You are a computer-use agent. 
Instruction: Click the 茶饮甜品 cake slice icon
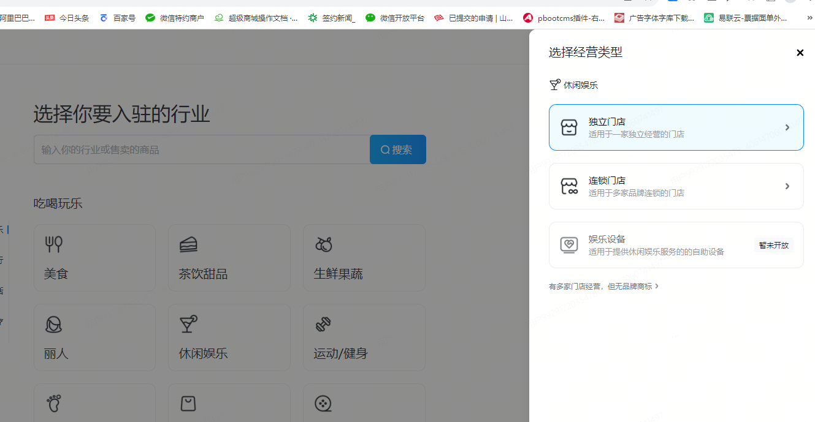[188, 245]
